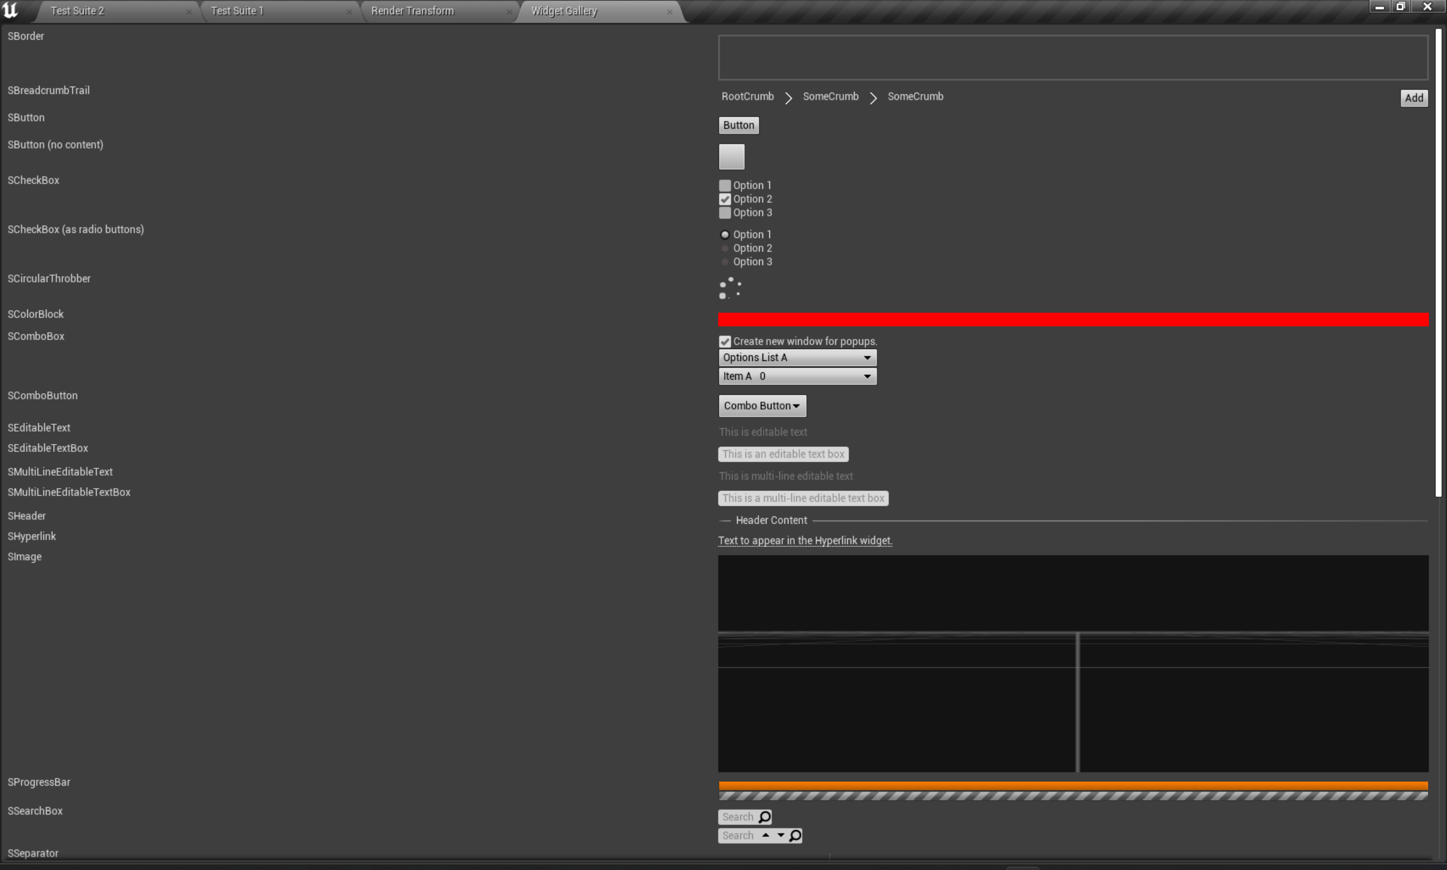This screenshot has height=870, width=1447.
Task: Click the Unreal Engine logo icon
Action: (11, 10)
